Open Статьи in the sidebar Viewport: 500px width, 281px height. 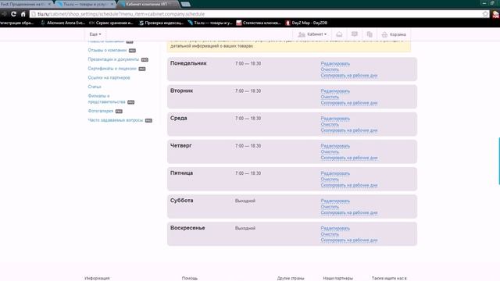95,87
